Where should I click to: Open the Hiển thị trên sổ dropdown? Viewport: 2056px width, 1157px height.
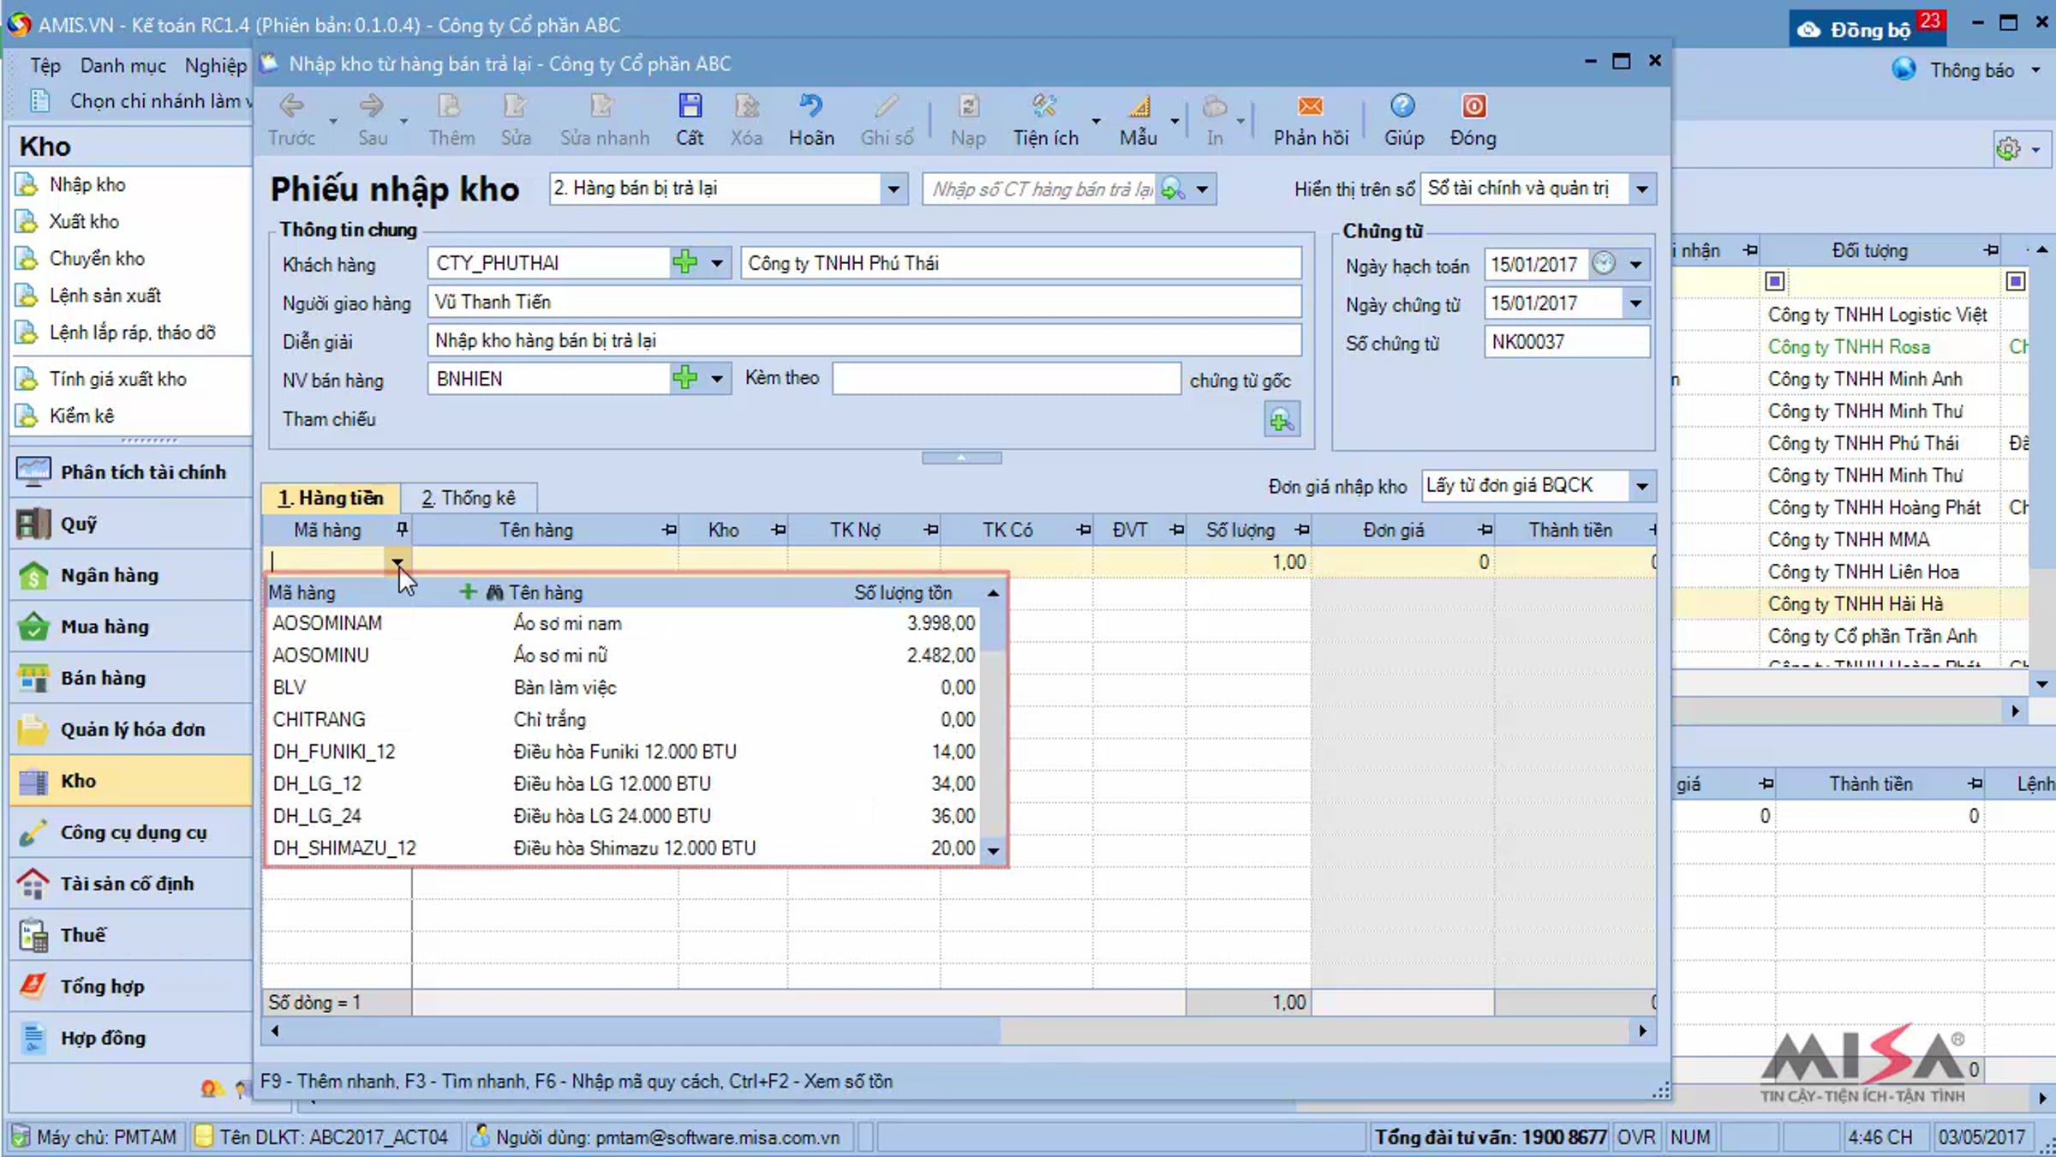point(1641,189)
